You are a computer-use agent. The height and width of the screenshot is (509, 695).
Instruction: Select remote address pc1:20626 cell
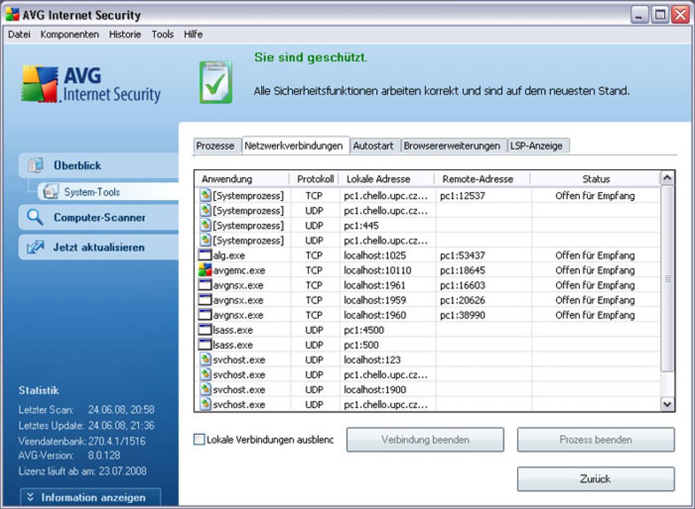[482, 300]
